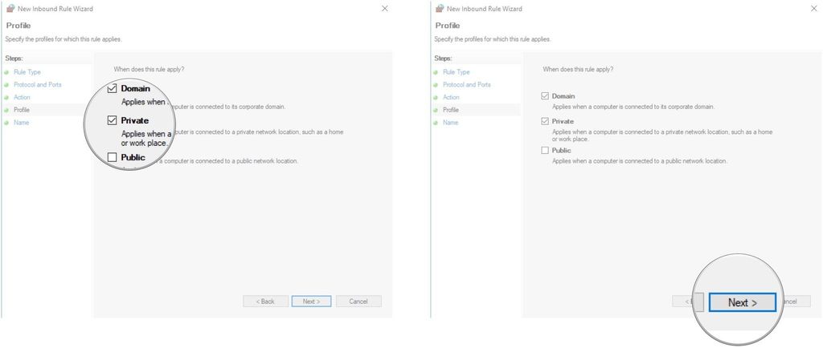Open Protocol and Ports step in left wizard
Screen dimensions: 823x348
37,85
